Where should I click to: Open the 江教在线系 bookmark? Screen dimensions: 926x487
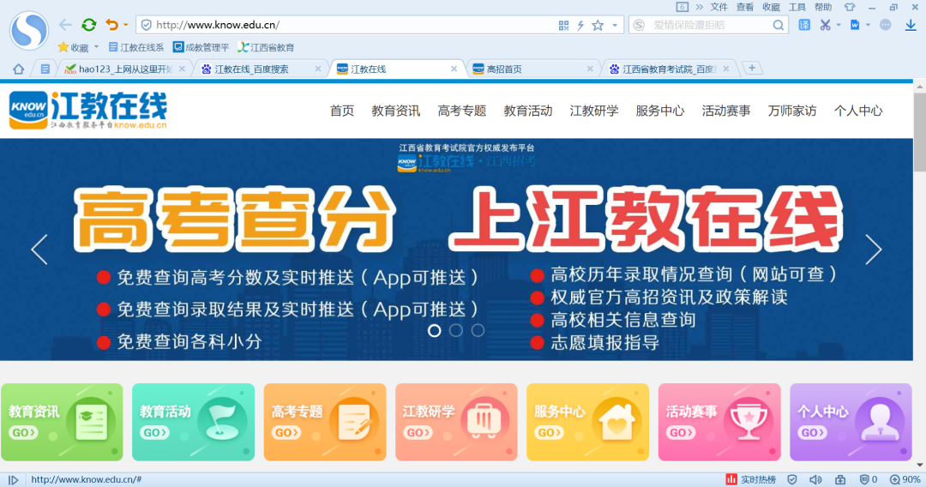pyautogui.click(x=136, y=47)
